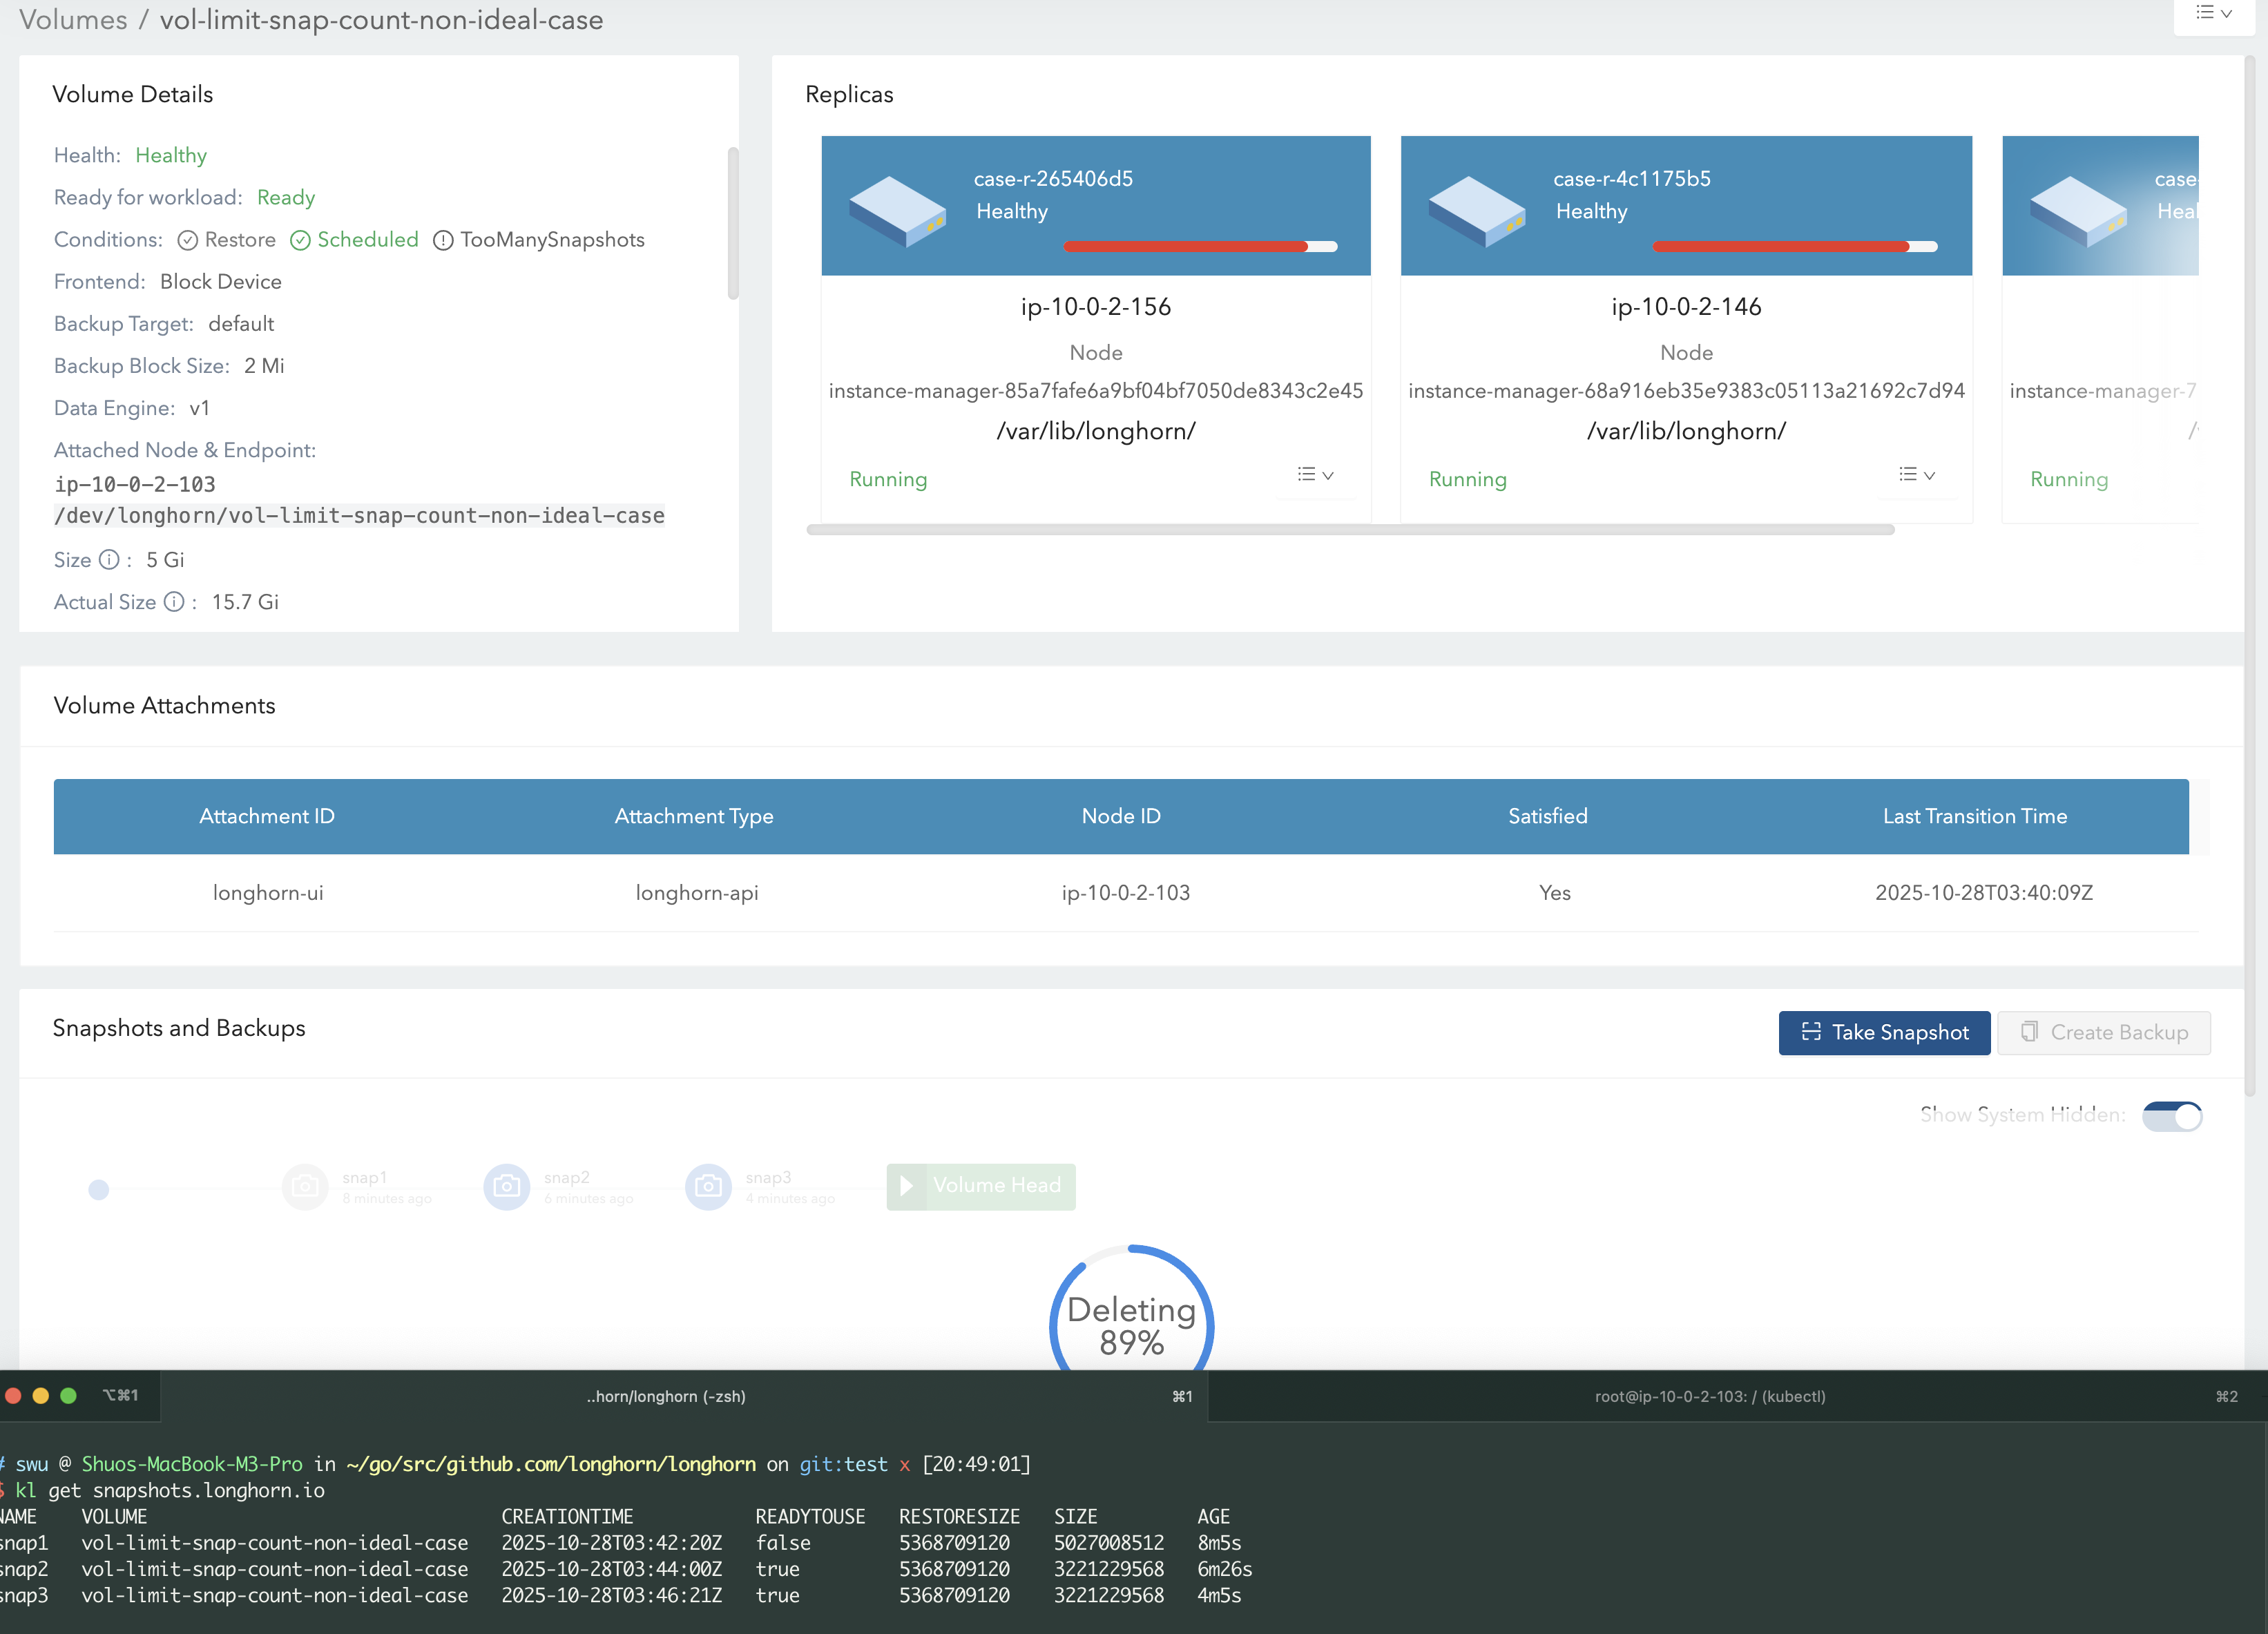This screenshot has width=2268, height=1634.
Task: Open the case-r-265406d5 replica actions dropdown
Action: pos(1315,475)
